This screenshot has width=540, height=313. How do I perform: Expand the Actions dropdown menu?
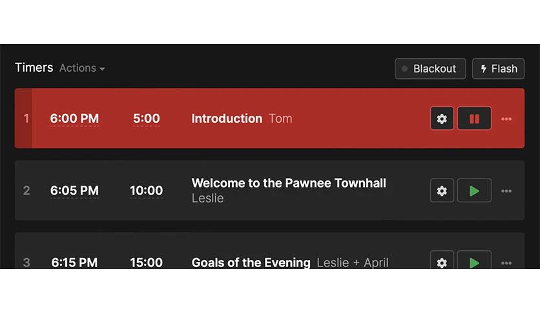tap(82, 68)
